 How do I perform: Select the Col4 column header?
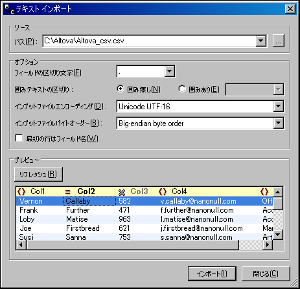pos(208,191)
